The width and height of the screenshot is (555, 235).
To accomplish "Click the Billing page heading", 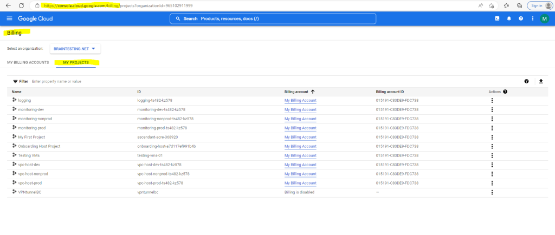I will click(14, 32).
